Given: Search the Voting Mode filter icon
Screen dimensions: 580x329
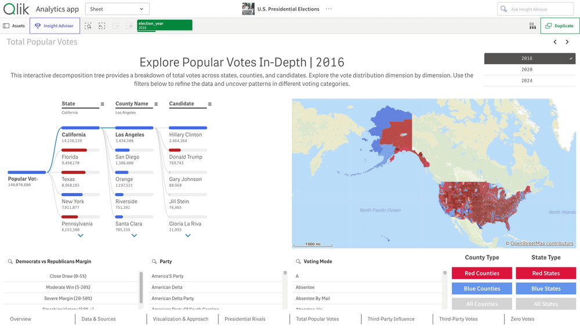Looking at the screenshot, I should (x=298, y=262).
